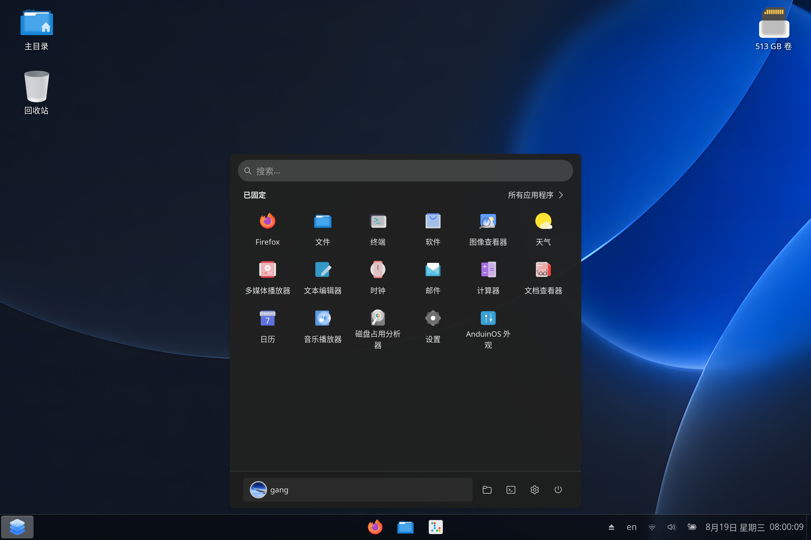Open the battery indicator in tray
811x540 pixels.
692,527
